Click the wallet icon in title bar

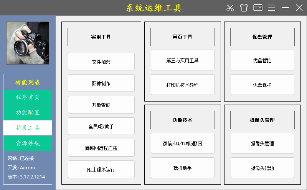point(258,8)
